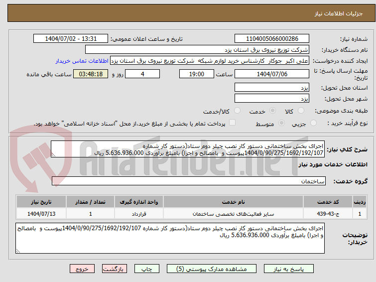The image size is (376, 282).
Task: Click the شماره نیاز field 1104005066000286
Action: coord(272,39)
